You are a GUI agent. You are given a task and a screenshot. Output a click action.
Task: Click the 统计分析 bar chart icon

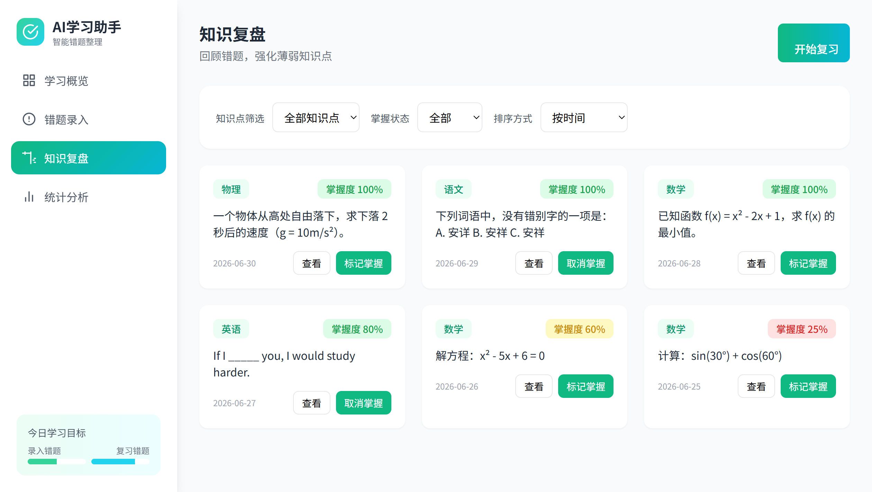29,197
